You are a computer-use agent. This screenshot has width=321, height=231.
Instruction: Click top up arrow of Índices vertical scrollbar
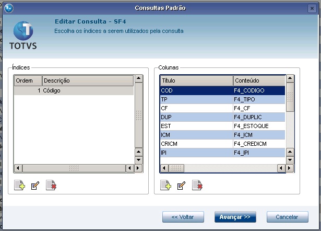[x=139, y=78]
